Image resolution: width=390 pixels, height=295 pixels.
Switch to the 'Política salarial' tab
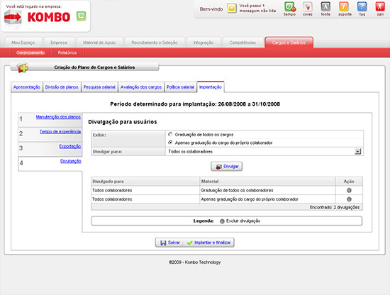coord(180,87)
